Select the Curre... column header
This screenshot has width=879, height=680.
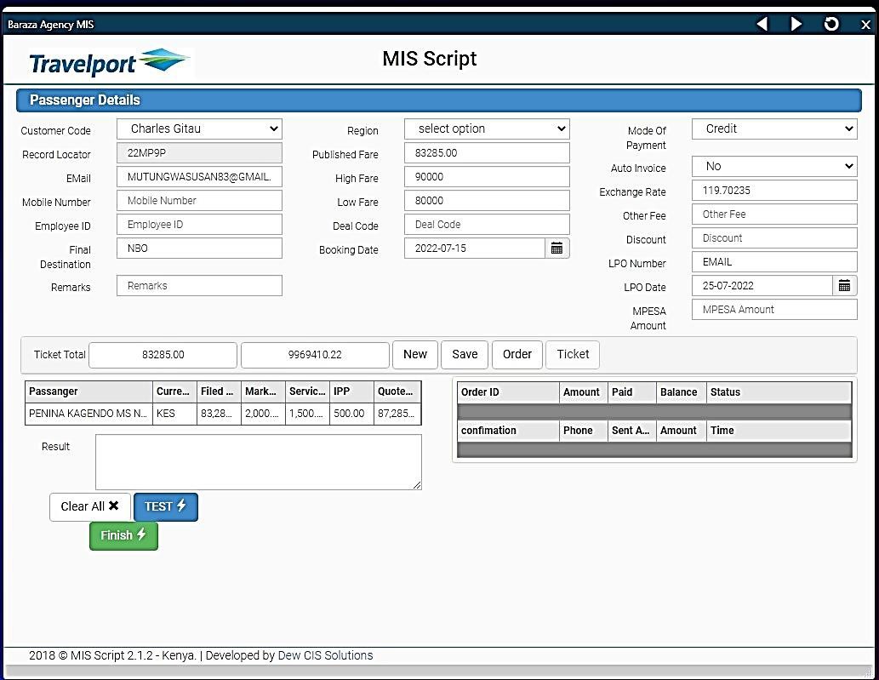[174, 391]
